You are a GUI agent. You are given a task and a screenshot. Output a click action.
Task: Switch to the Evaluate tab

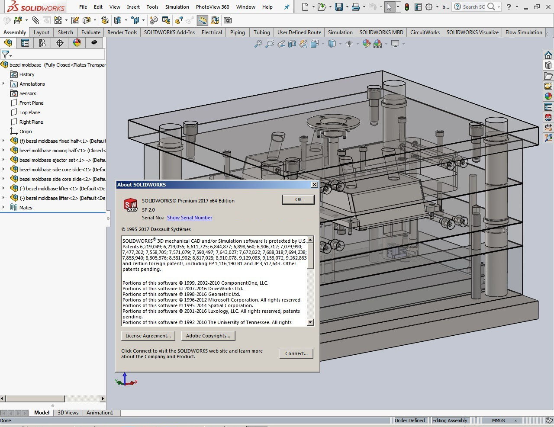(91, 32)
